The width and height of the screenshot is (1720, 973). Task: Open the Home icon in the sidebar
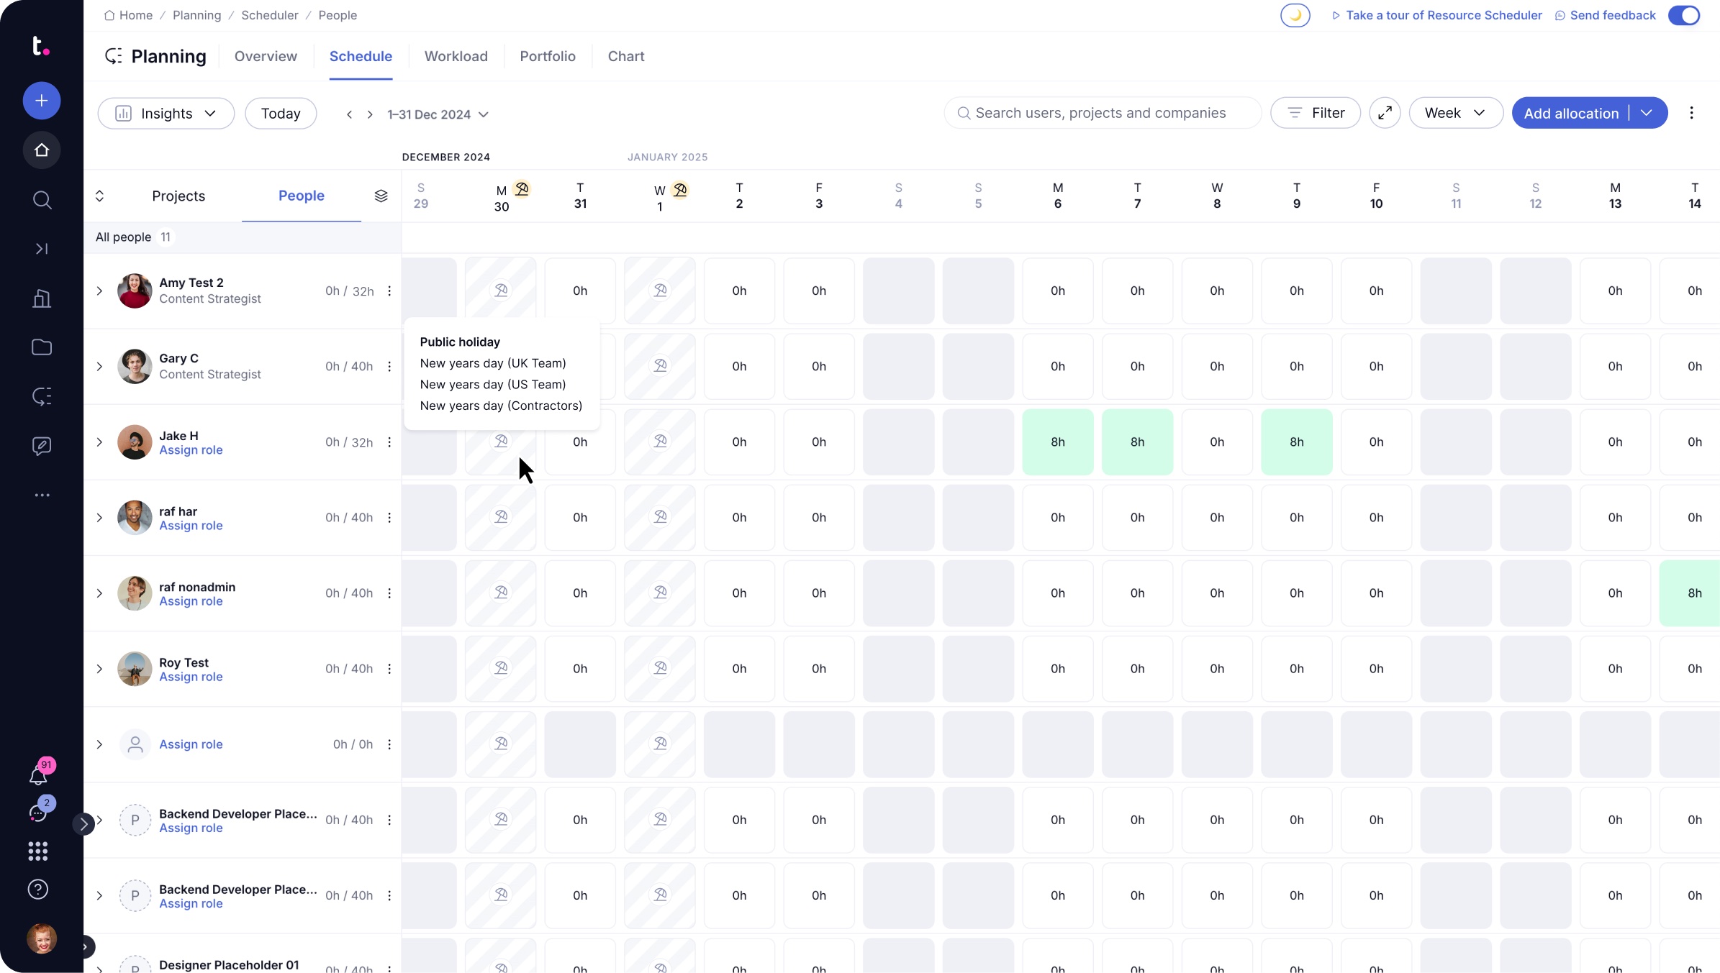(42, 150)
